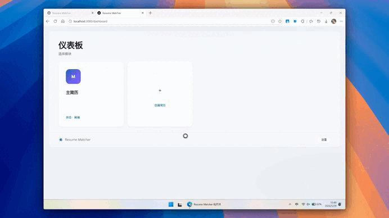Open the downloads arrow icon
The height and width of the screenshot is (218, 389).
326,21
